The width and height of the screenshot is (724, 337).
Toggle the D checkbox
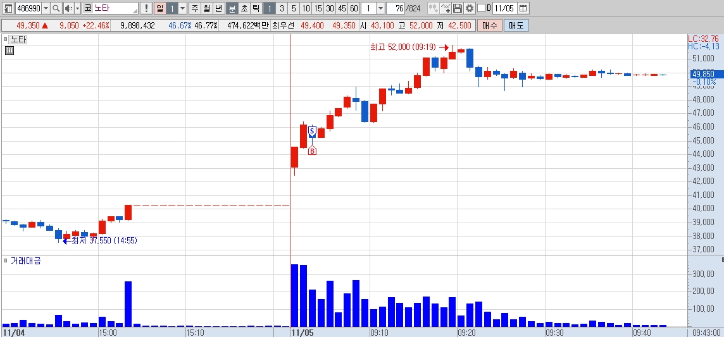pos(481,8)
